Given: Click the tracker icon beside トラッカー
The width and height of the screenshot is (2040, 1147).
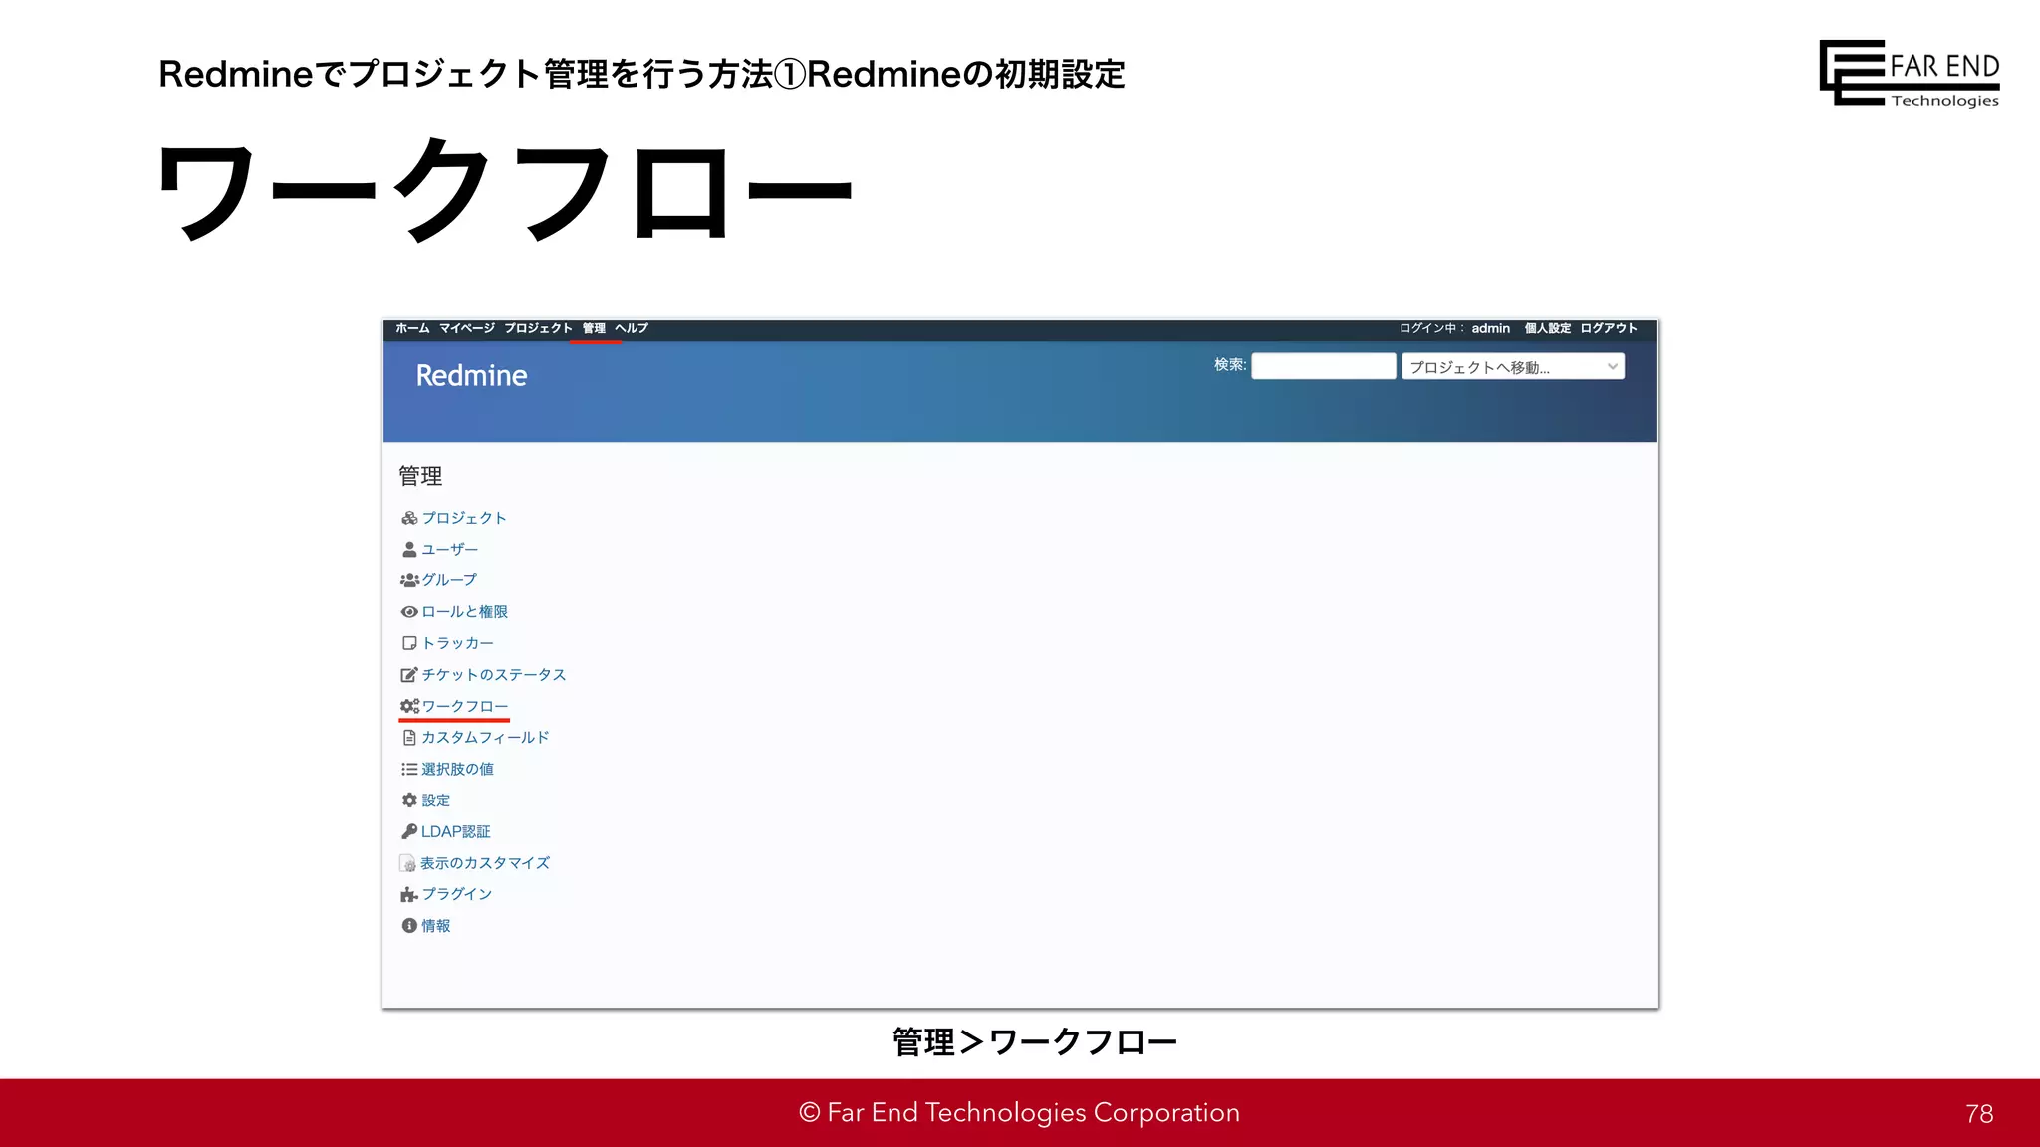Looking at the screenshot, I should point(409,643).
